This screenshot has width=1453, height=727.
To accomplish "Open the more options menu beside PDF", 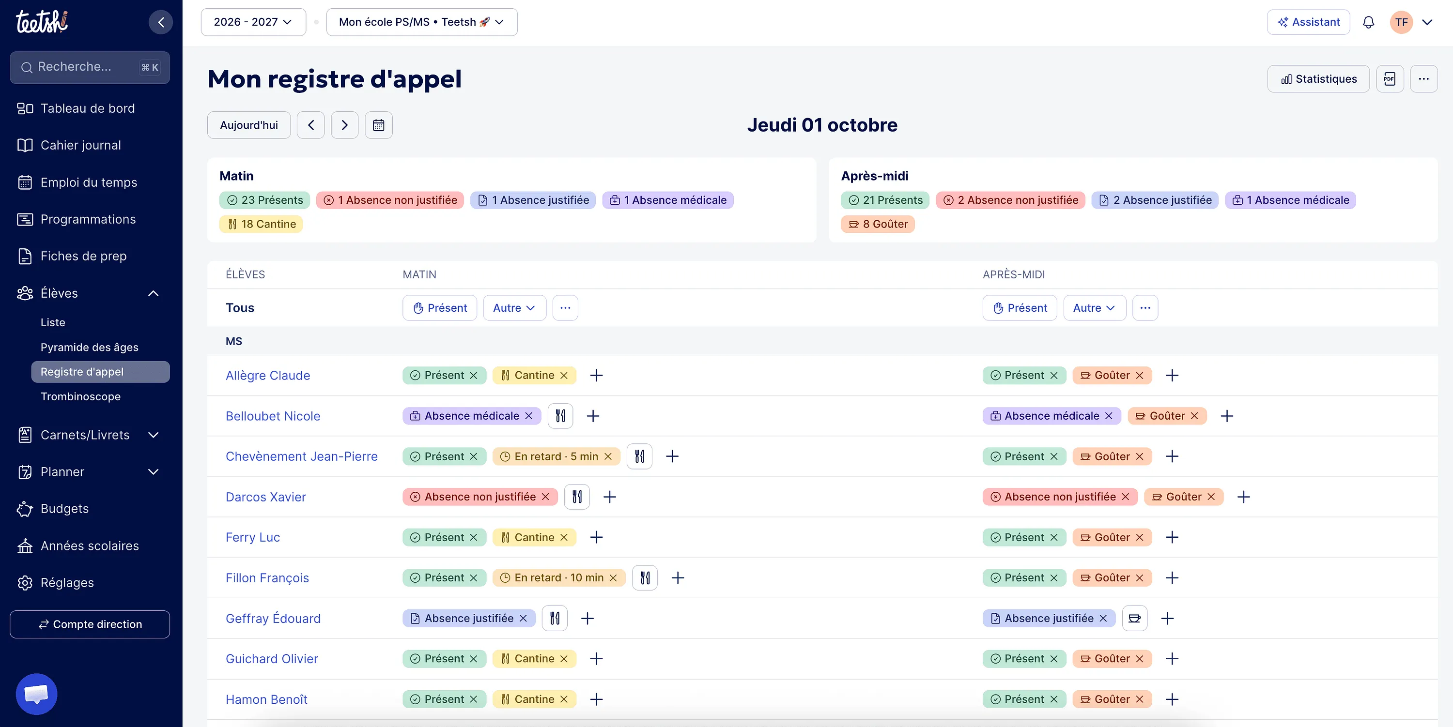I will 1423,79.
